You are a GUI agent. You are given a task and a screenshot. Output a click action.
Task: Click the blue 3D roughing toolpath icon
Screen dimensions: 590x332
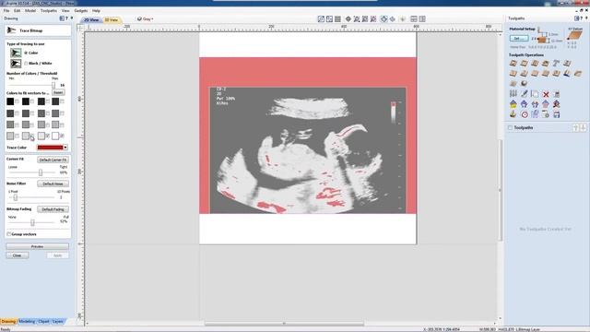[567, 74]
